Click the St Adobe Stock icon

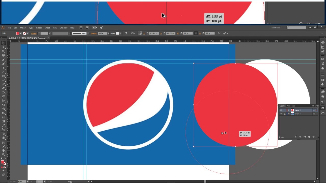tap(87, 28)
